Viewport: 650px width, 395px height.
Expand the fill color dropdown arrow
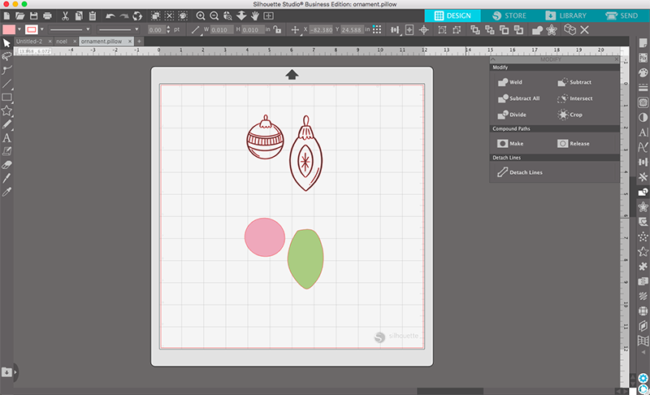pos(19,29)
